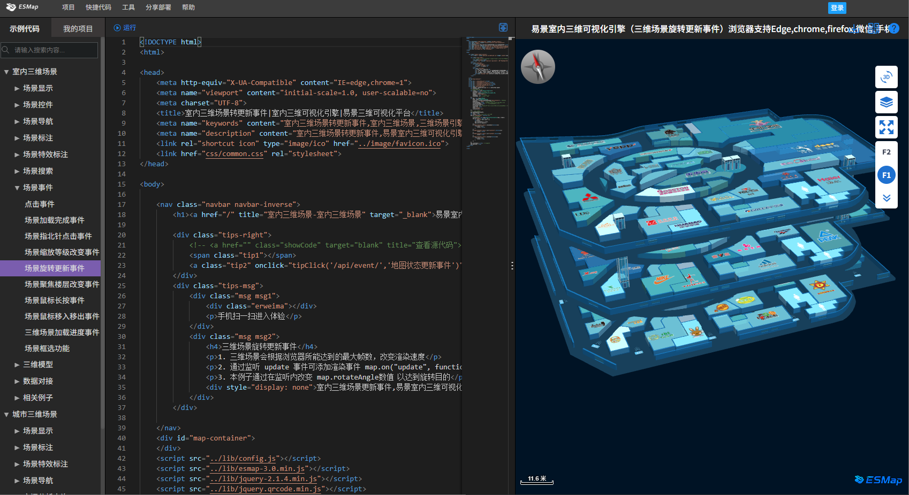Image resolution: width=909 pixels, height=495 pixels.
Task: Click the map scale bar 11.6 米
Action: [x=537, y=479]
